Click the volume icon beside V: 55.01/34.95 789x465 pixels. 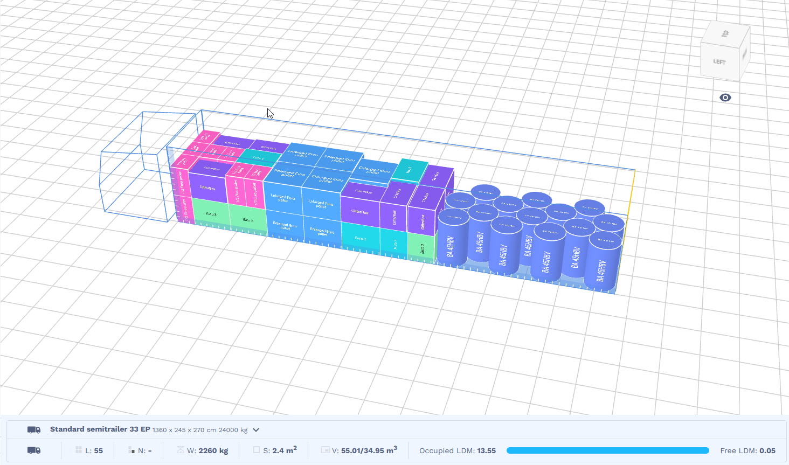325,450
